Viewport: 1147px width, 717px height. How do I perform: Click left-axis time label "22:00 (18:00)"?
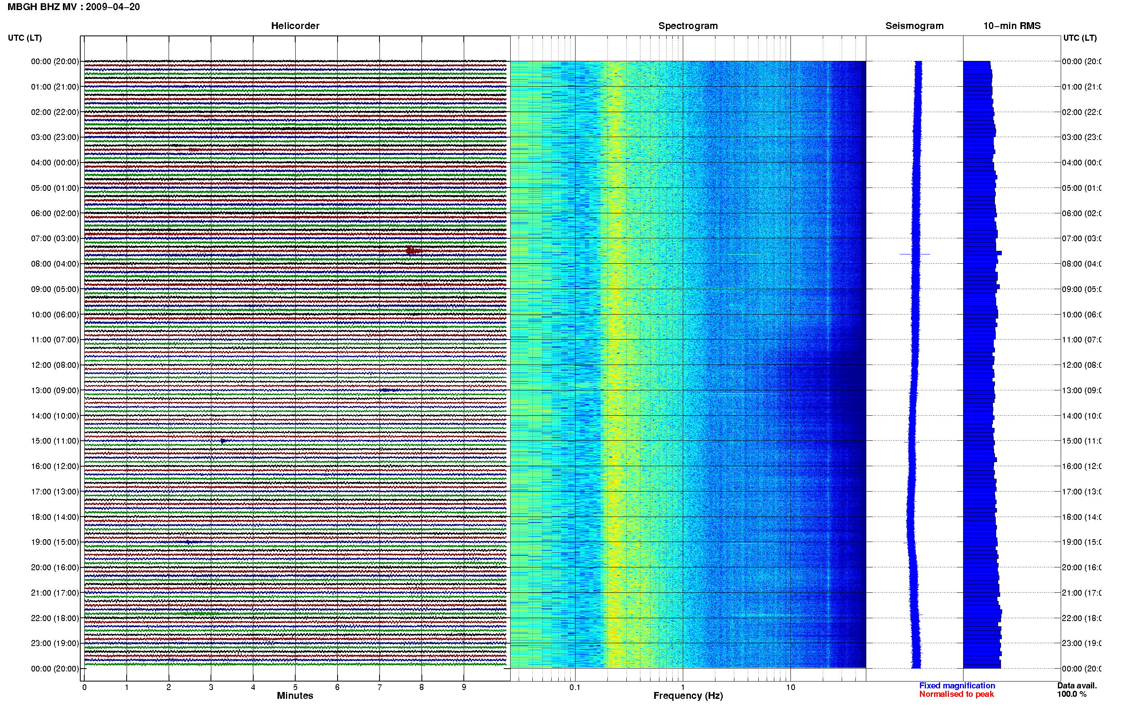[x=55, y=618]
